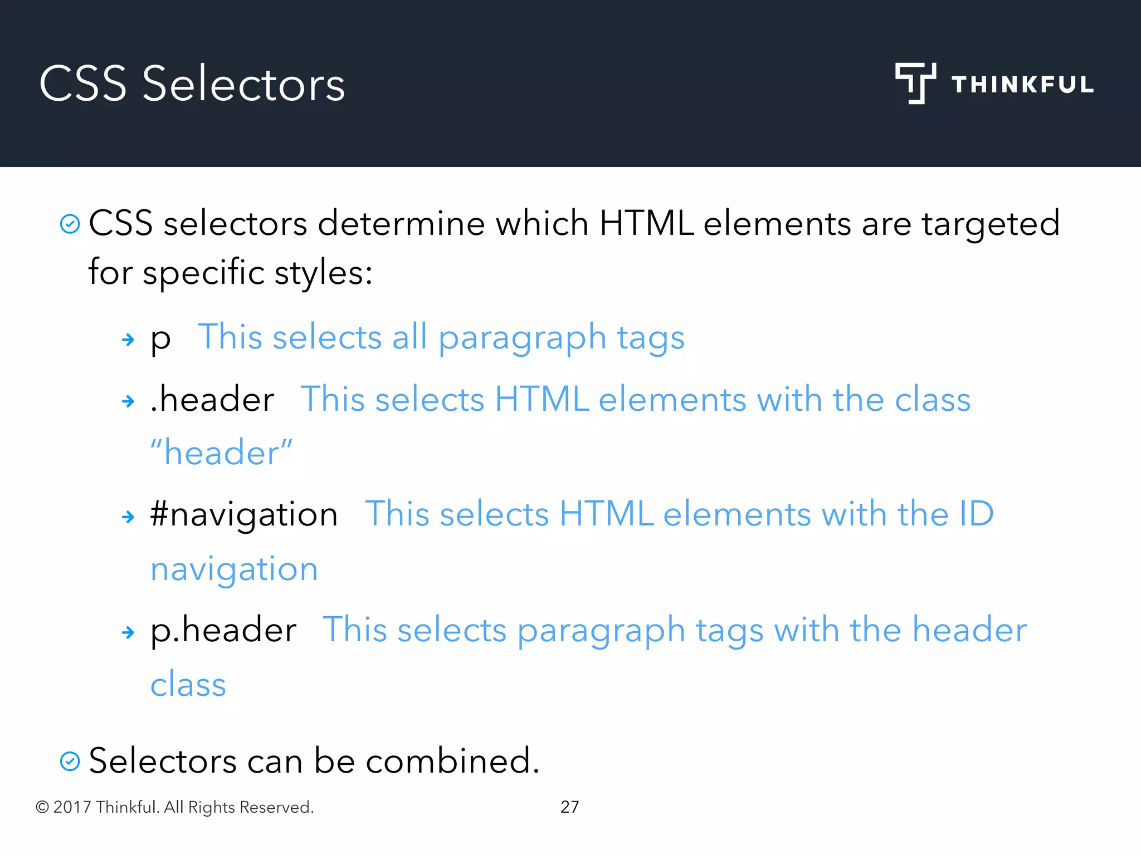
Task: Click the CSS Selectors slide title
Action: click(192, 83)
